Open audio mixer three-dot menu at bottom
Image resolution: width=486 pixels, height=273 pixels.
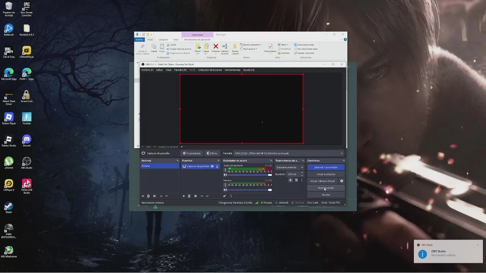[x=231, y=196]
